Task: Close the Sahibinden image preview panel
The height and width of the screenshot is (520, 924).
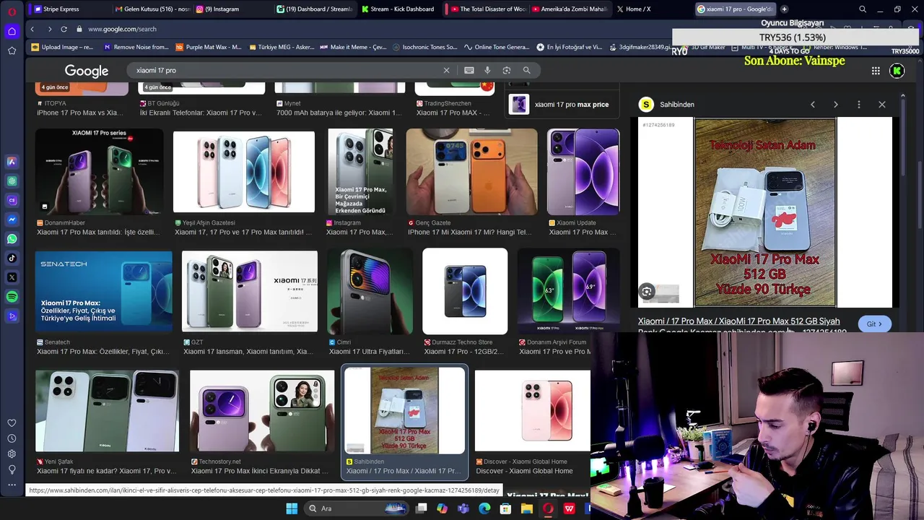Action: [881, 105]
